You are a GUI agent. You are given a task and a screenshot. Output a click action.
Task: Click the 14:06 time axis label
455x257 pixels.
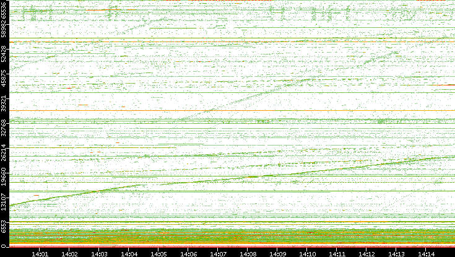click(x=188, y=255)
